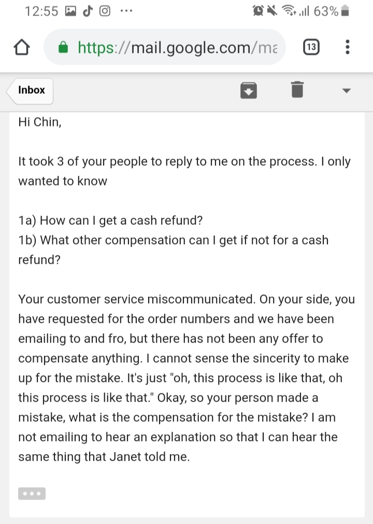
Task: Open more notifications via status bar dots
Action: pos(126,11)
